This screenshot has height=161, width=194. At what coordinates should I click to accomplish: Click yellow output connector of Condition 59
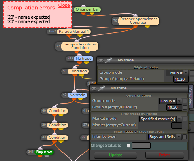pyautogui.click(x=81, y=75)
